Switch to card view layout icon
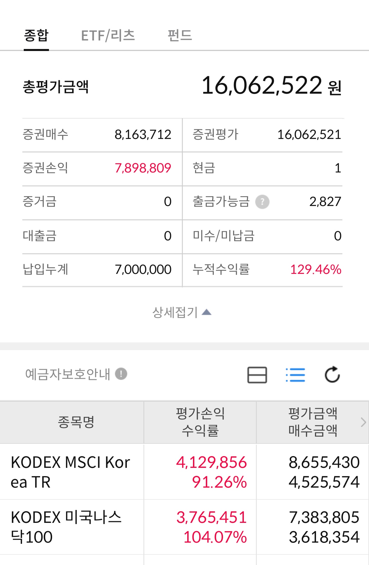 [257, 375]
